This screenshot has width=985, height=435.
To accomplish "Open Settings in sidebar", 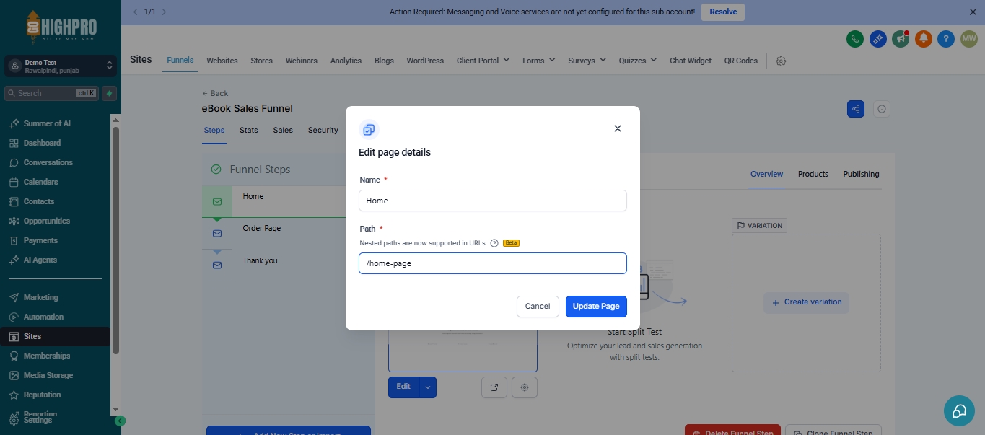I will point(38,420).
